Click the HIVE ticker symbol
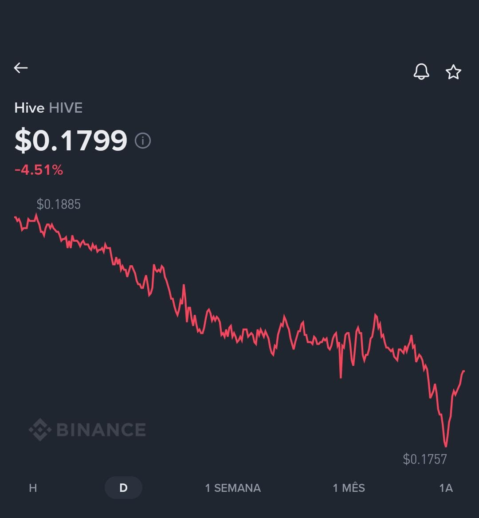Viewport: 479px width, 518px height. click(66, 108)
